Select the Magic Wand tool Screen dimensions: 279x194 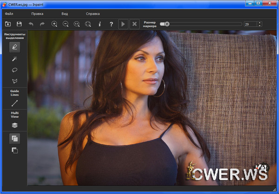(14, 59)
